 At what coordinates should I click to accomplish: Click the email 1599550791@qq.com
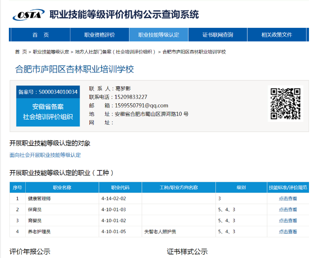point(142,105)
